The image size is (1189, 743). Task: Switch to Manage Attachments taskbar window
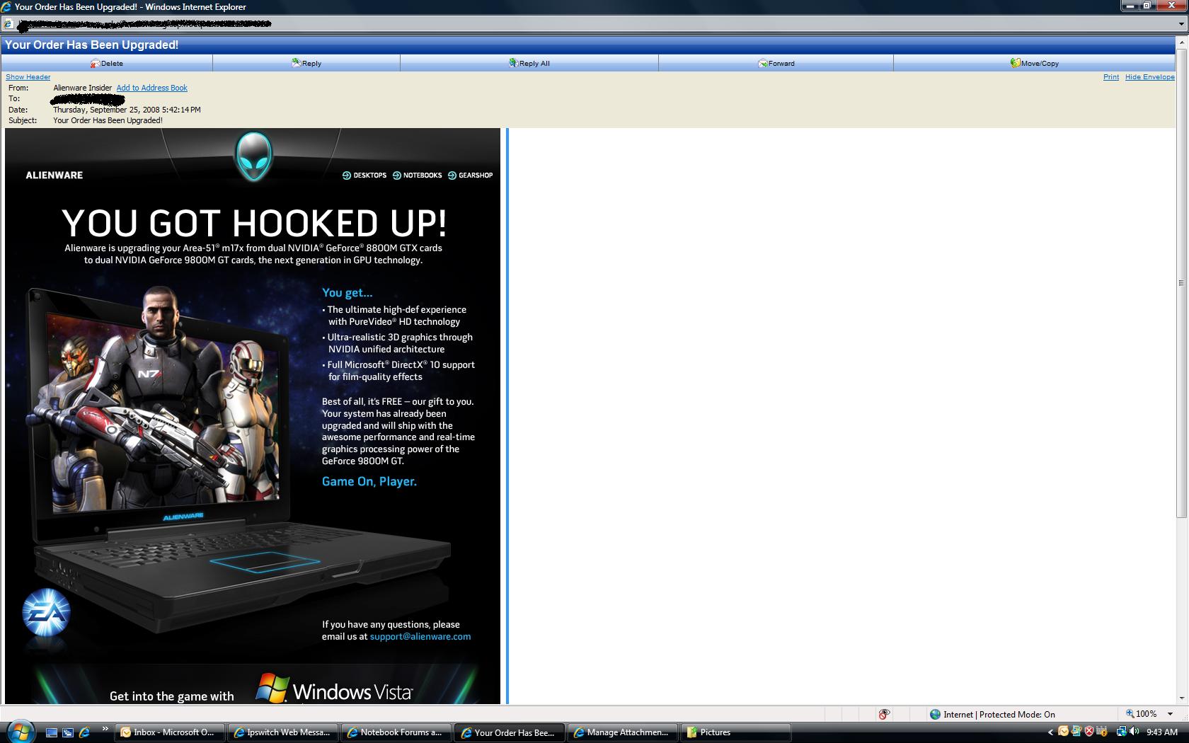[622, 732]
